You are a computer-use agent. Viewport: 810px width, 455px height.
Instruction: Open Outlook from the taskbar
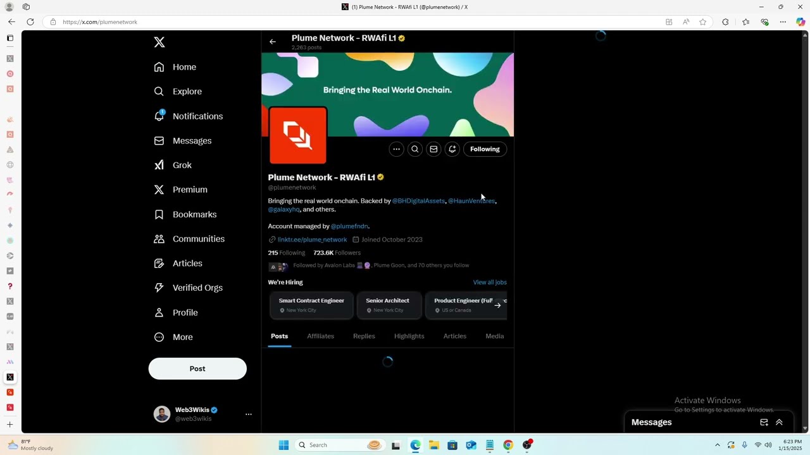(471, 445)
